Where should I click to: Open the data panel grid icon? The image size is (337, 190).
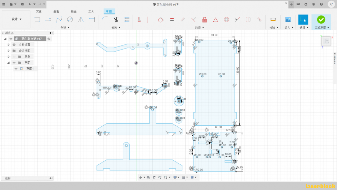pos(4,4)
